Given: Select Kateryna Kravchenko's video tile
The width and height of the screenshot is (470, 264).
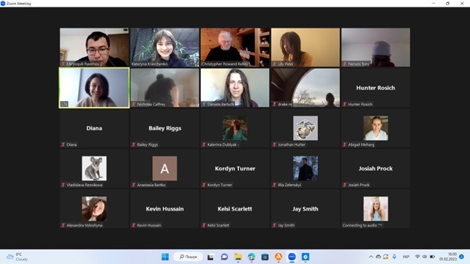Looking at the screenshot, I should pyautogui.click(x=164, y=48).
